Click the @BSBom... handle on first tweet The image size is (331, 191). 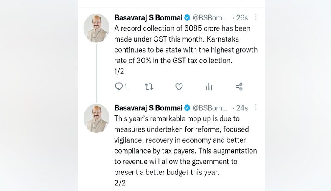click(x=210, y=18)
